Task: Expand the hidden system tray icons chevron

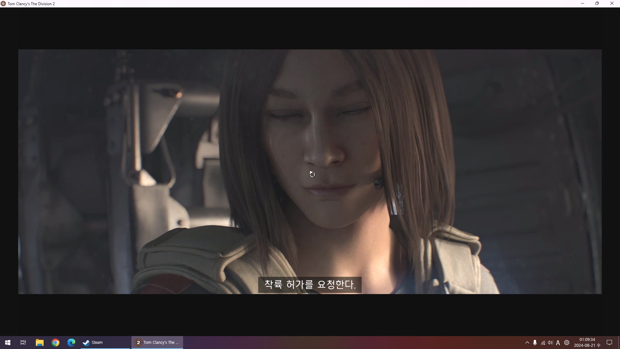Action: click(527, 343)
